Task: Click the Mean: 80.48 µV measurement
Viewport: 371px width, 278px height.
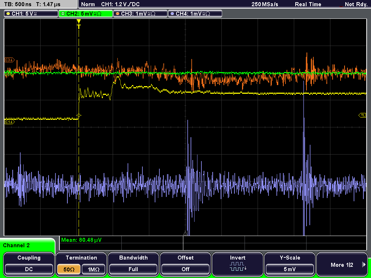Action: [x=82, y=240]
